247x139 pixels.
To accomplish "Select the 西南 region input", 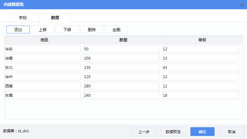I will click(x=43, y=86).
